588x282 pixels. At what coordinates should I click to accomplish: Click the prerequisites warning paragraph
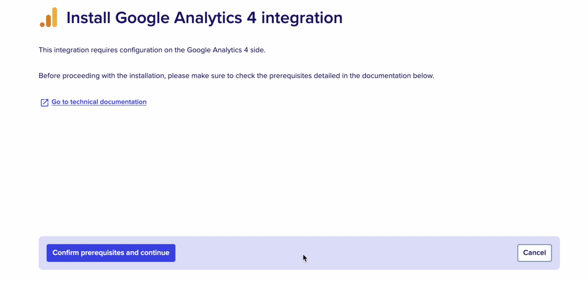pos(236,75)
